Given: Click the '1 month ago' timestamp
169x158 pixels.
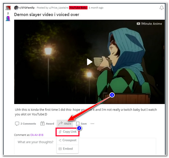Looking at the screenshot, I should point(96,8).
